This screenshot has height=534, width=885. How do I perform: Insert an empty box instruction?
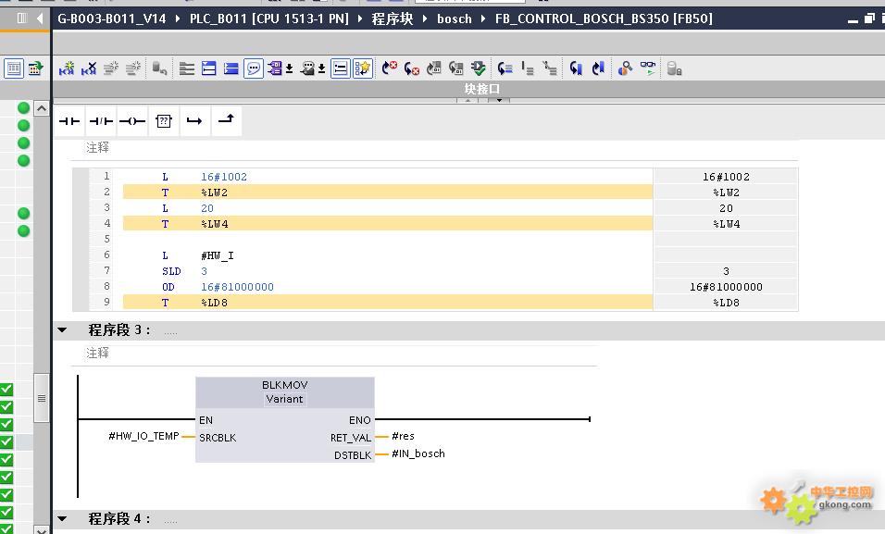pyautogui.click(x=164, y=121)
